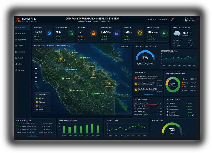Image resolution: width=212 pixels, height=153 pixels.
Task: Click the Normal status legend entry
Action: pyautogui.click(x=40, y=98)
